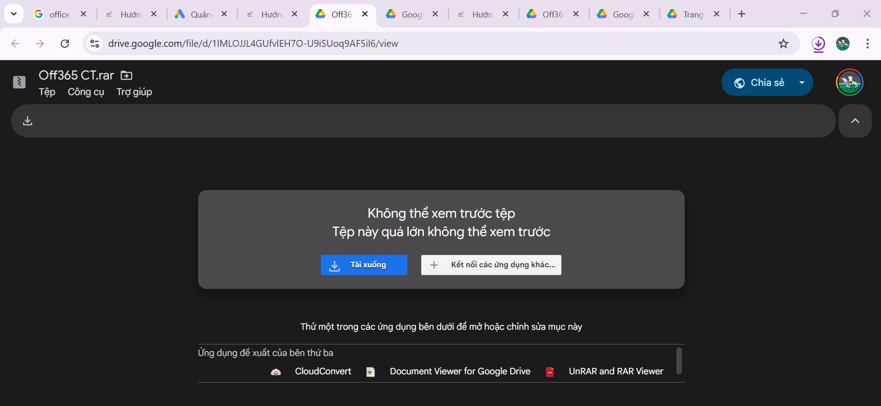This screenshot has height=406, width=881.
Task: Open the CloudConvert app suggestion
Action: [x=311, y=372]
